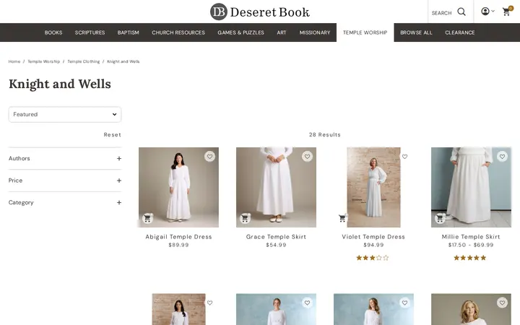Favorite the Grace Temple Skirt heart icon

pyautogui.click(x=307, y=156)
